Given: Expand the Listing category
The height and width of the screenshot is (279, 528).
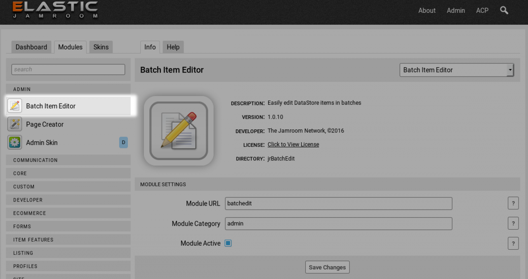Looking at the screenshot, I should (x=68, y=253).
